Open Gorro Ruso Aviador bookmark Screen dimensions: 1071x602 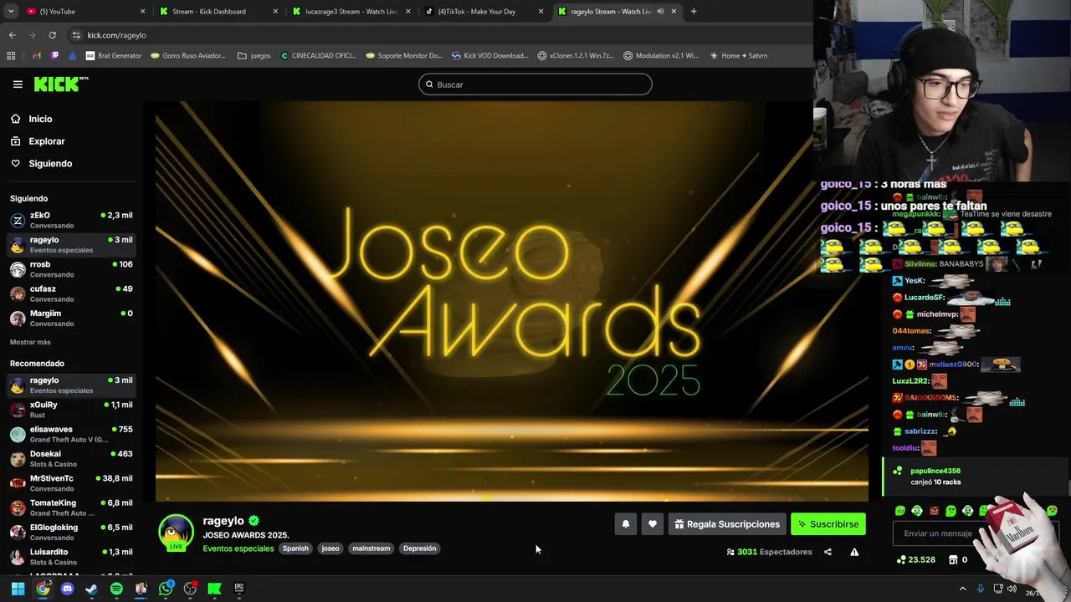pos(188,56)
